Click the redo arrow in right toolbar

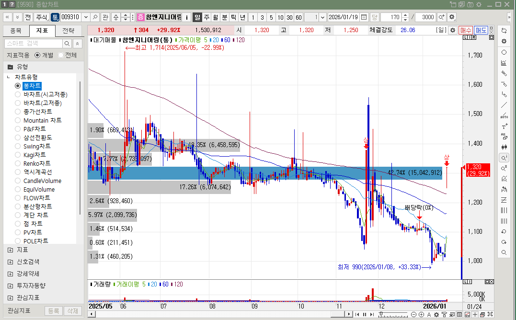point(504,242)
